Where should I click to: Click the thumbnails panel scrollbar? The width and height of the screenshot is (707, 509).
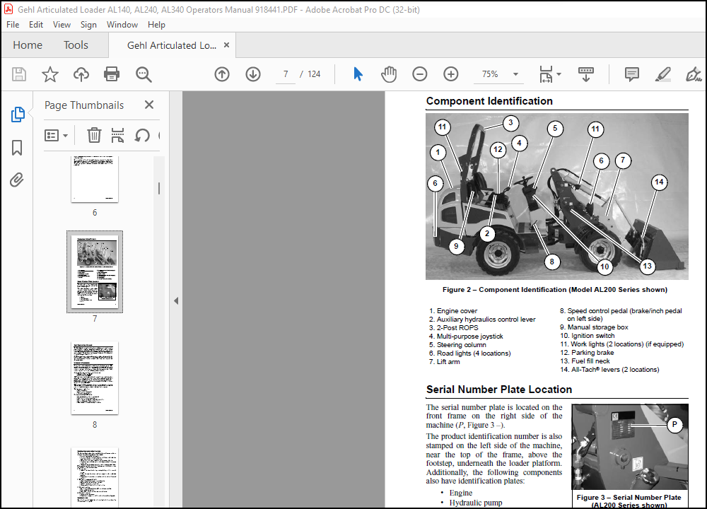[158, 189]
